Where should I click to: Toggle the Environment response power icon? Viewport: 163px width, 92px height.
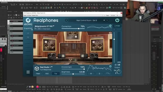tap(110, 66)
